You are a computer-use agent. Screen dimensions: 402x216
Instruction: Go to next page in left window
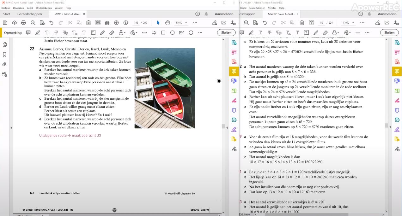click(125, 23)
